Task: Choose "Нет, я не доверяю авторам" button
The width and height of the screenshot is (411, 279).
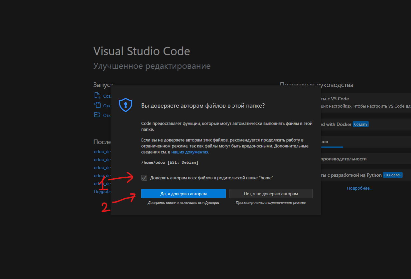Action: pyautogui.click(x=271, y=194)
